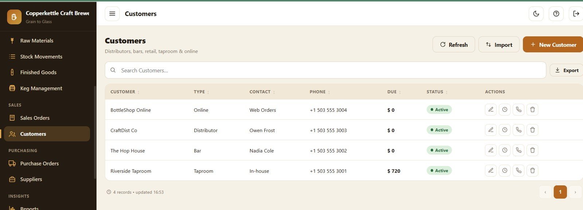
Task: Sort by the CUSTOMER column header
Action: pyautogui.click(x=125, y=92)
